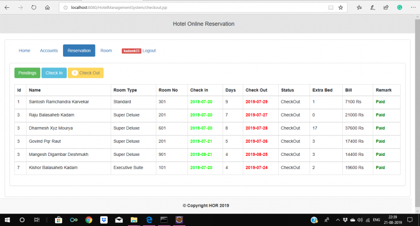Image resolution: width=420 pixels, height=226 pixels.
Task: Add page to favorites star icon
Action: (341, 8)
